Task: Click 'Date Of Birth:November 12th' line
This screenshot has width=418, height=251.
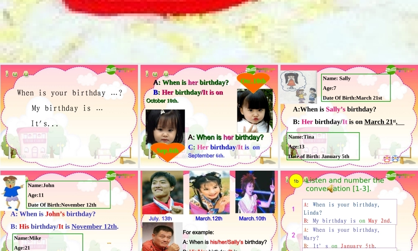Action: click(x=62, y=205)
